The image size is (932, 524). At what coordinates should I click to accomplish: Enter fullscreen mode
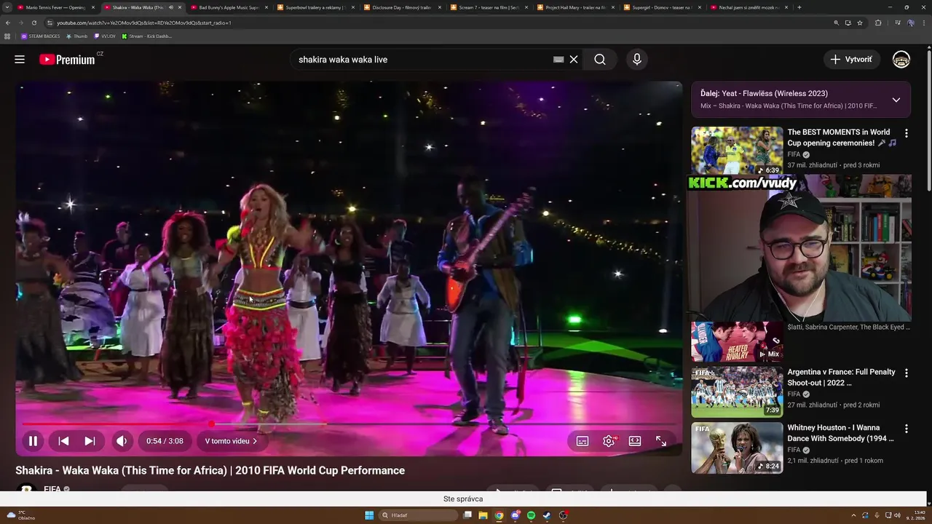click(661, 441)
